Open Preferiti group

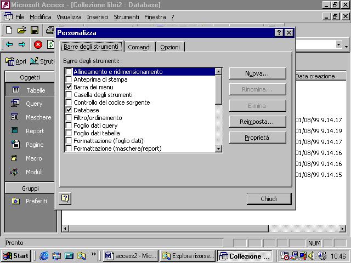click(30, 201)
